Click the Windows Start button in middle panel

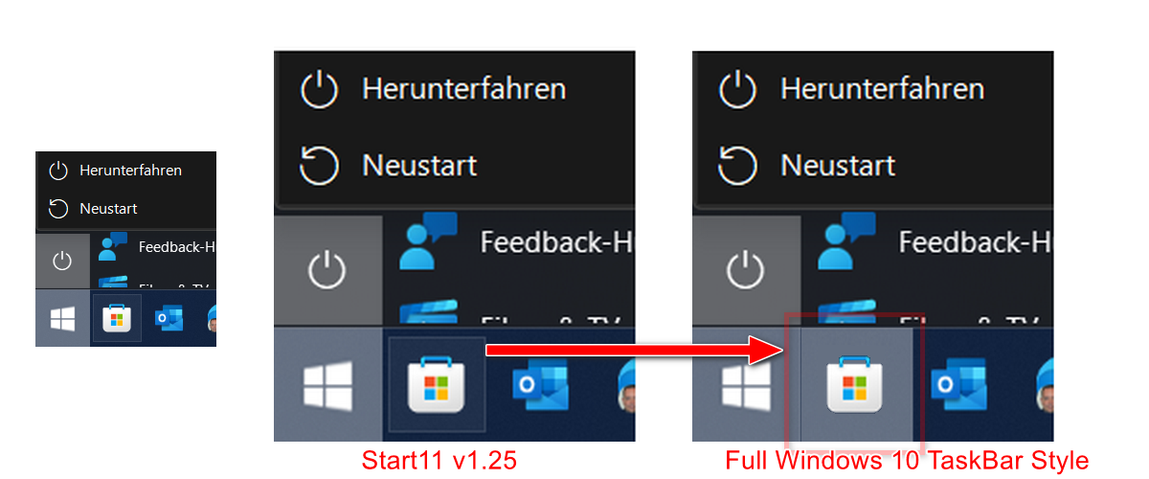tap(327, 385)
